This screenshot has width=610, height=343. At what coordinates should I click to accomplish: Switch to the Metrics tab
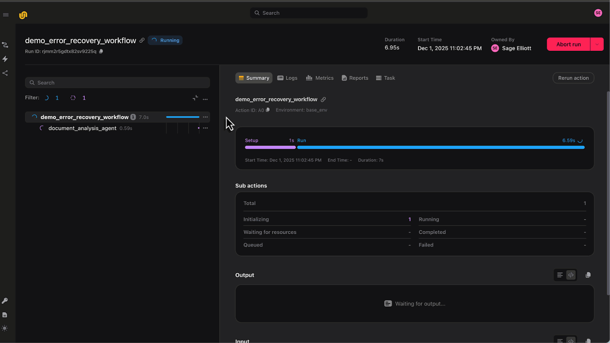click(320, 78)
